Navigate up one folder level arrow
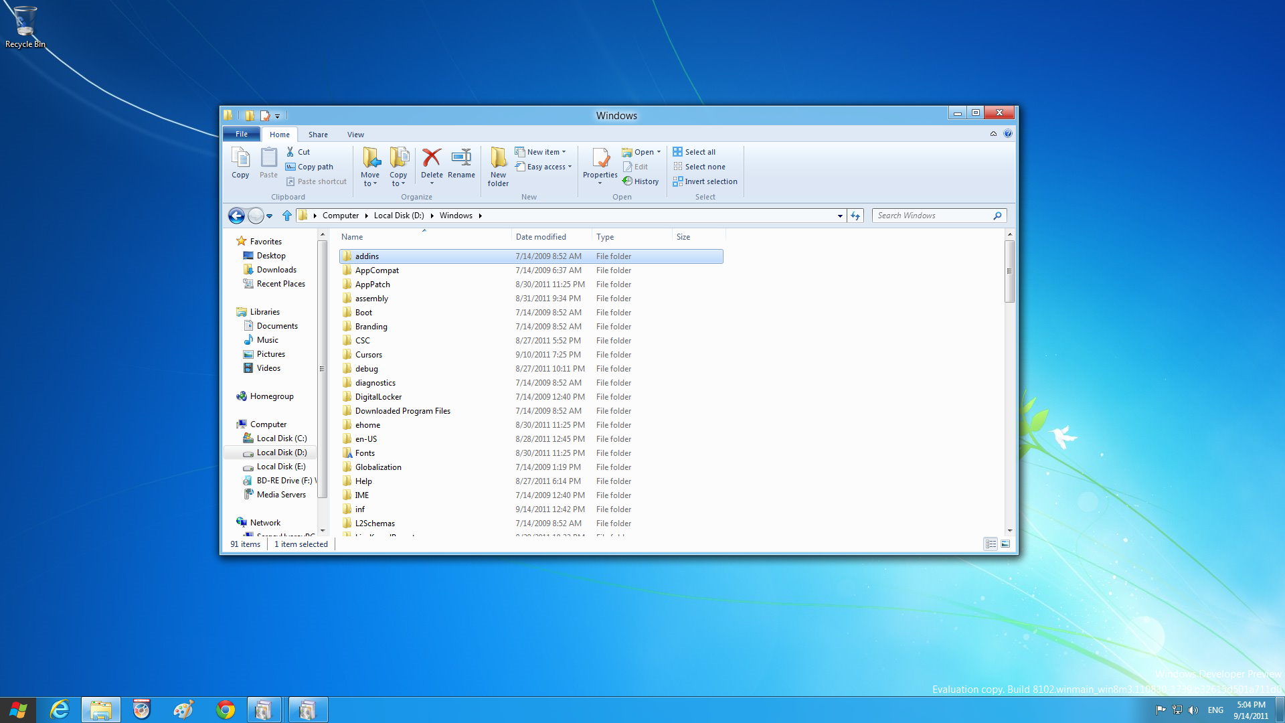This screenshot has height=723, width=1285. (x=287, y=216)
